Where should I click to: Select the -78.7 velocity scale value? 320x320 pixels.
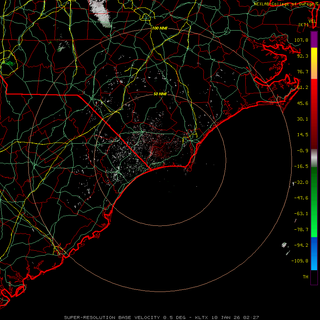[301, 230]
